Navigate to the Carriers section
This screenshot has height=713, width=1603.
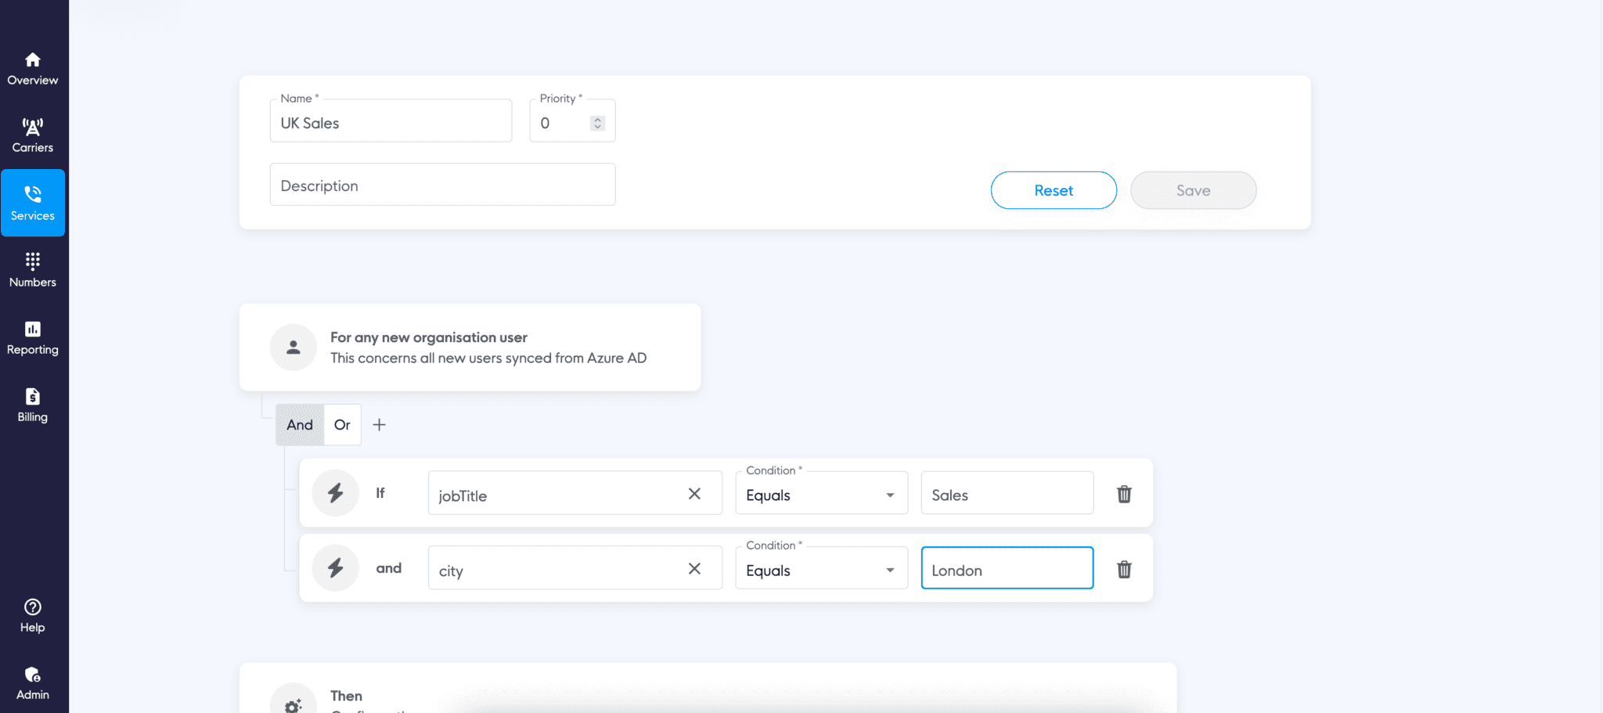click(33, 133)
